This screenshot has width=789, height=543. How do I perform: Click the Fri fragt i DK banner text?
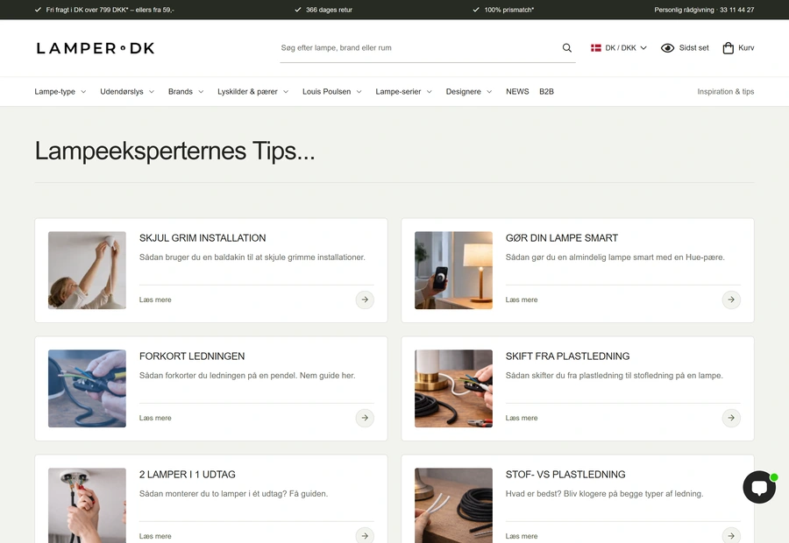coord(110,10)
